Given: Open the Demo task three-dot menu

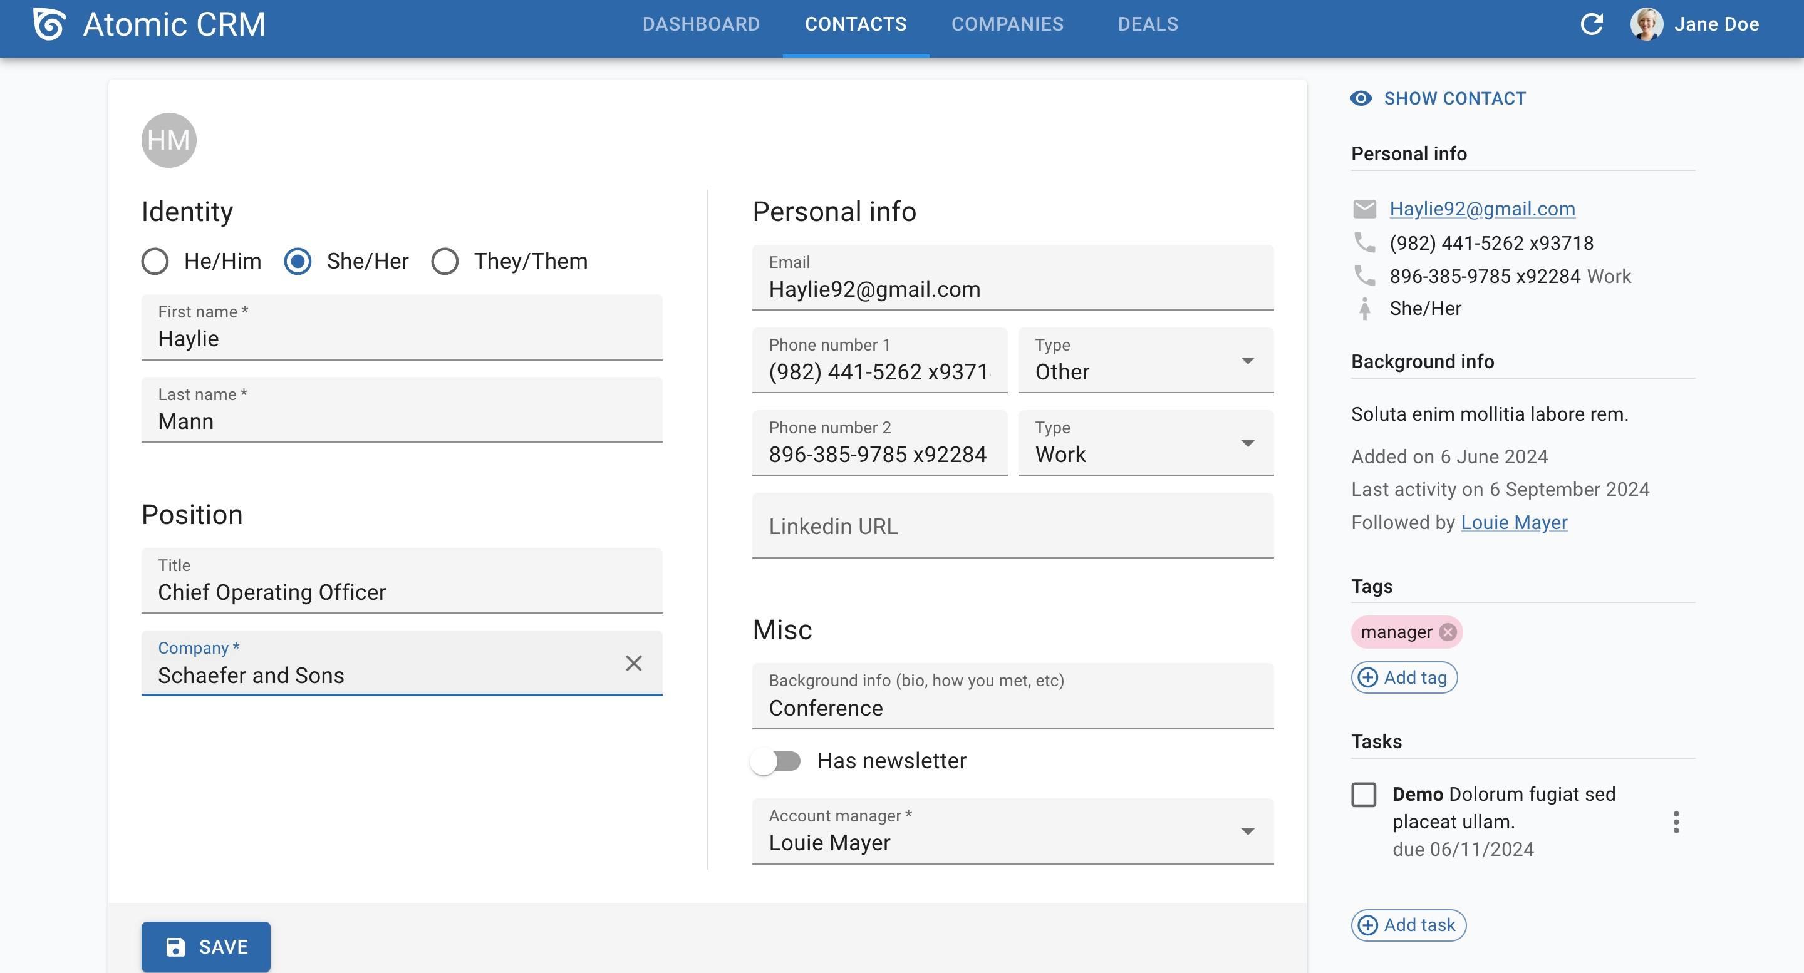Looking at the screenshot, I should [1676, 822].
